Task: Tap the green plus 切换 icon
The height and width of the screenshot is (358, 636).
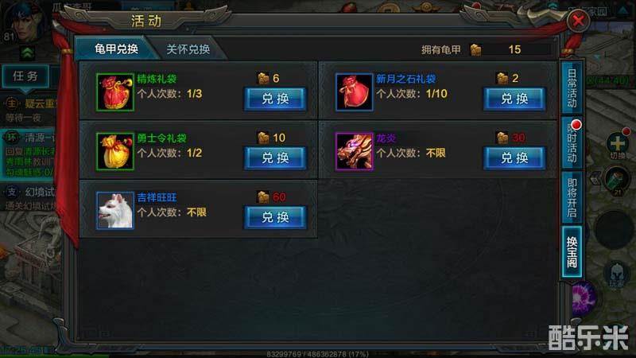Action: [617, 144]
